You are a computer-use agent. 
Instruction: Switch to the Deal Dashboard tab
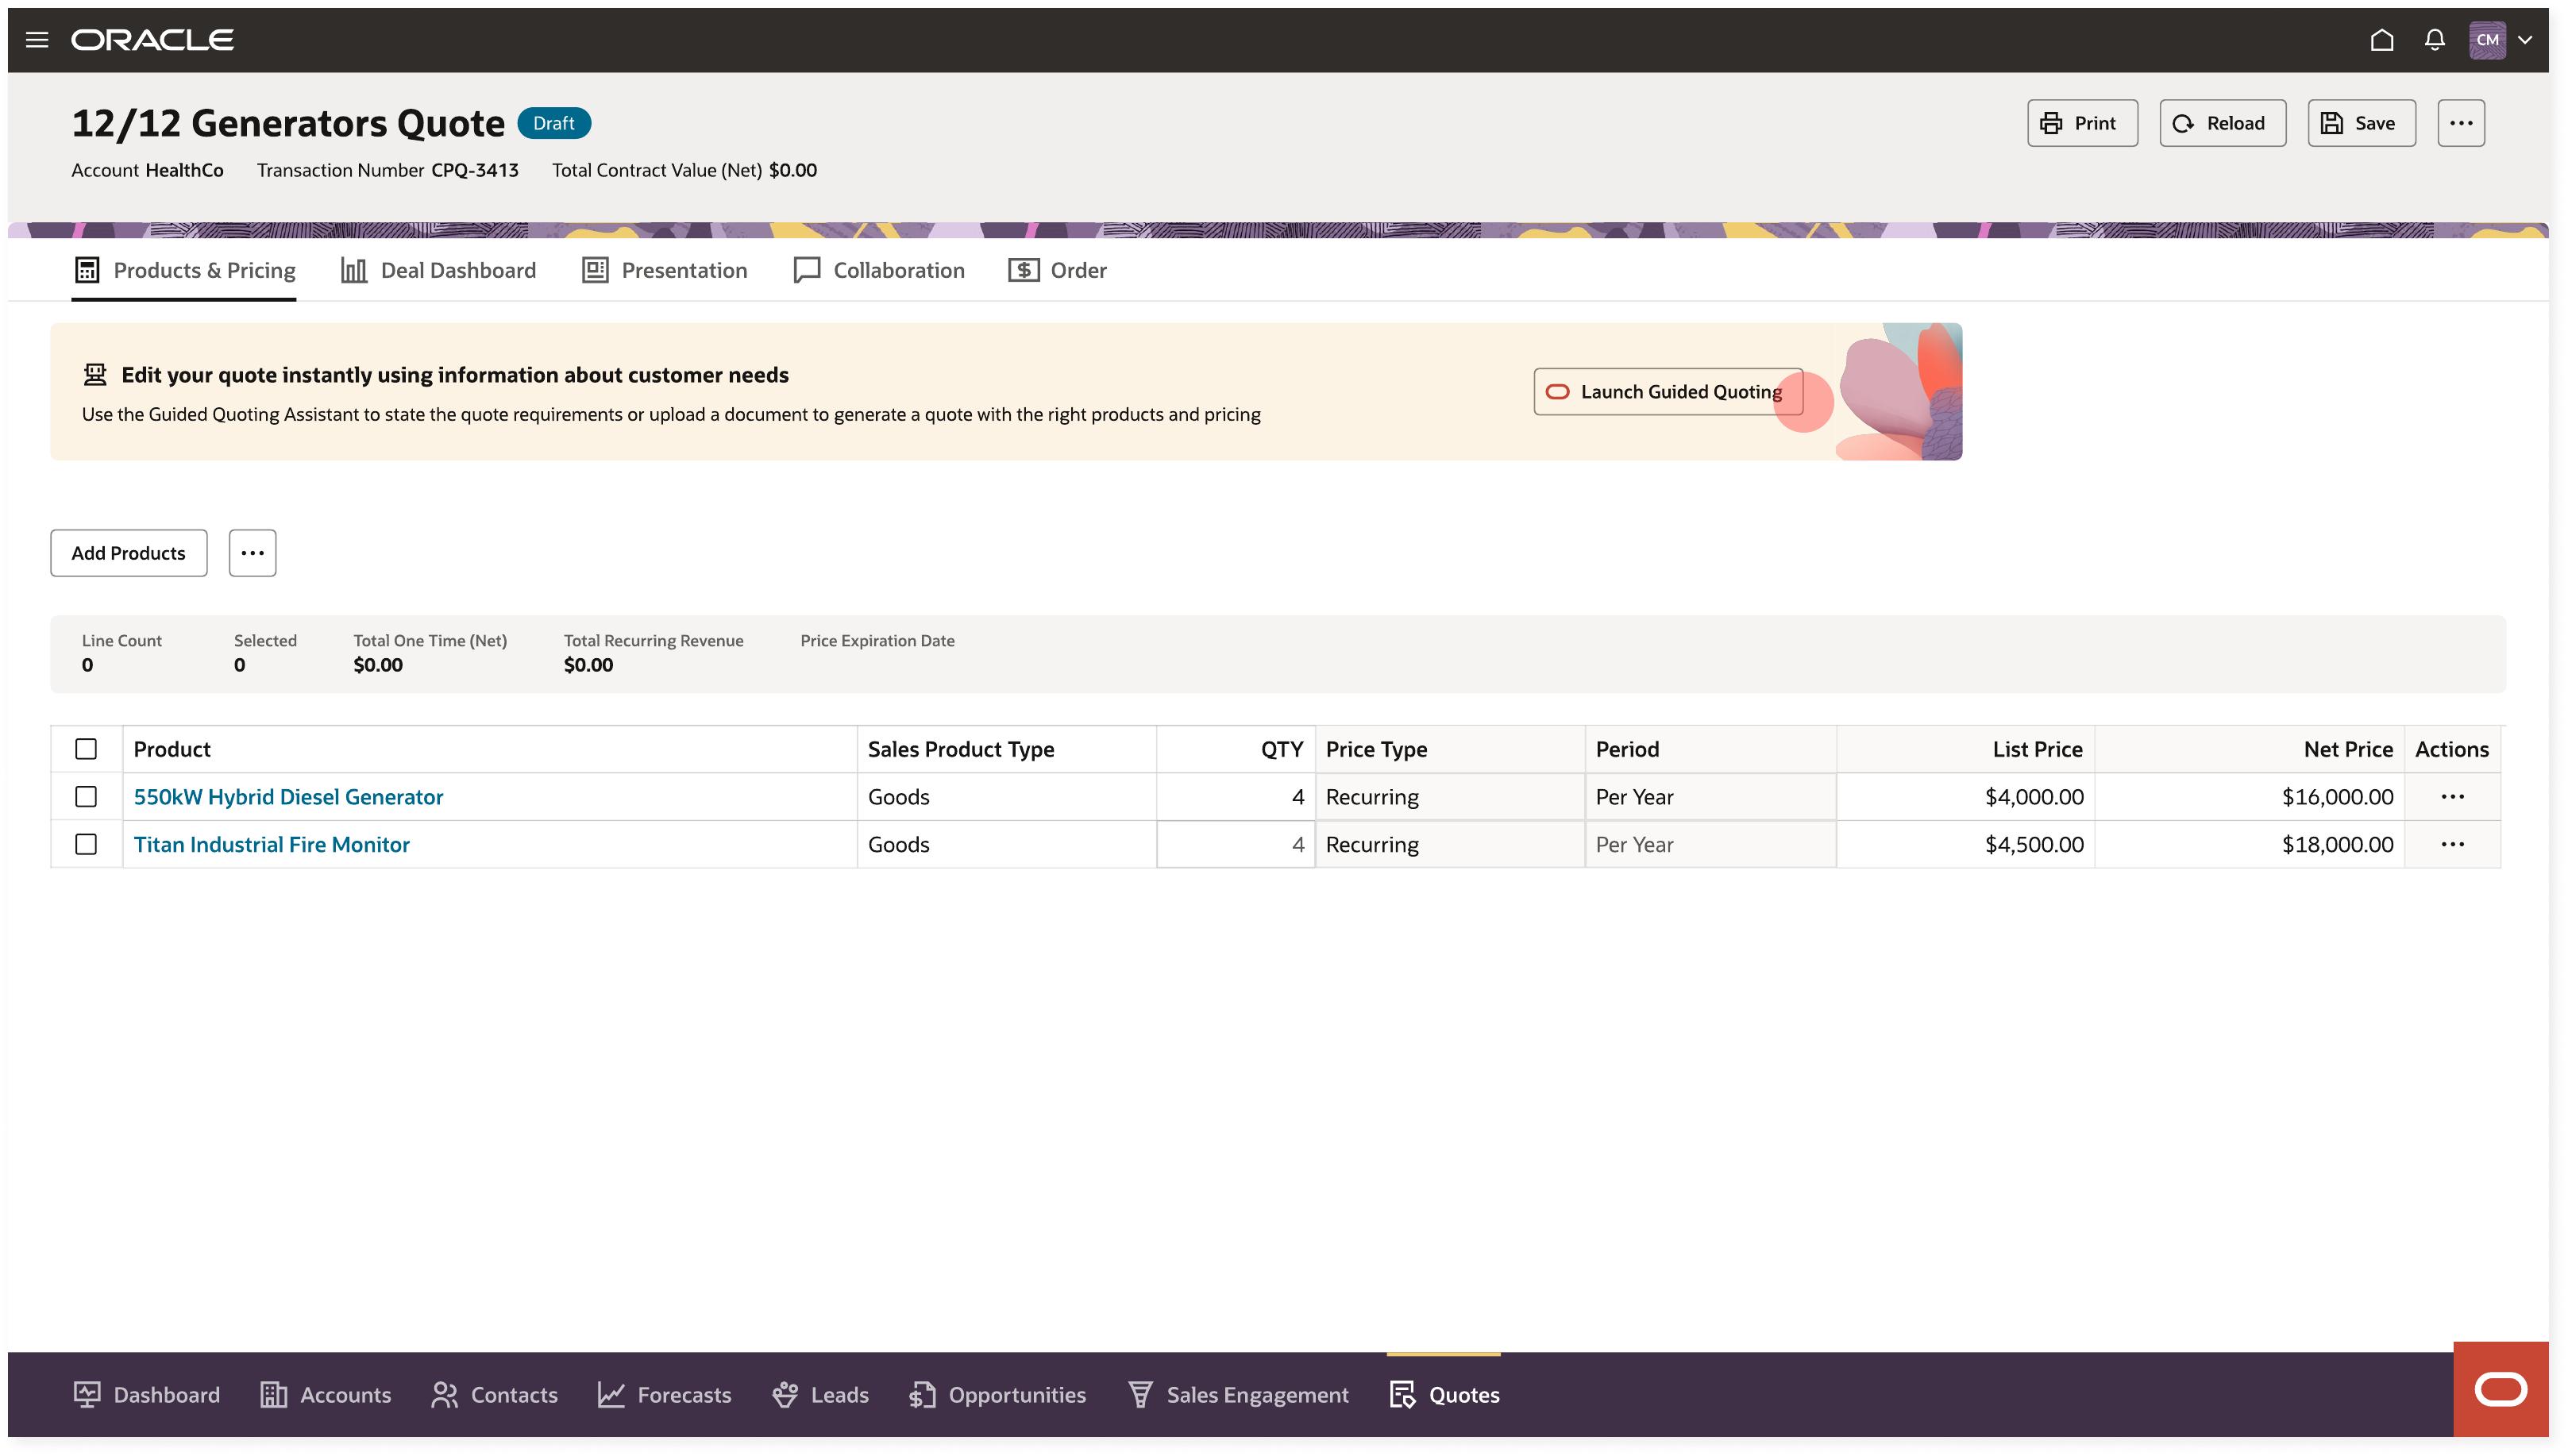pos(438,270)
